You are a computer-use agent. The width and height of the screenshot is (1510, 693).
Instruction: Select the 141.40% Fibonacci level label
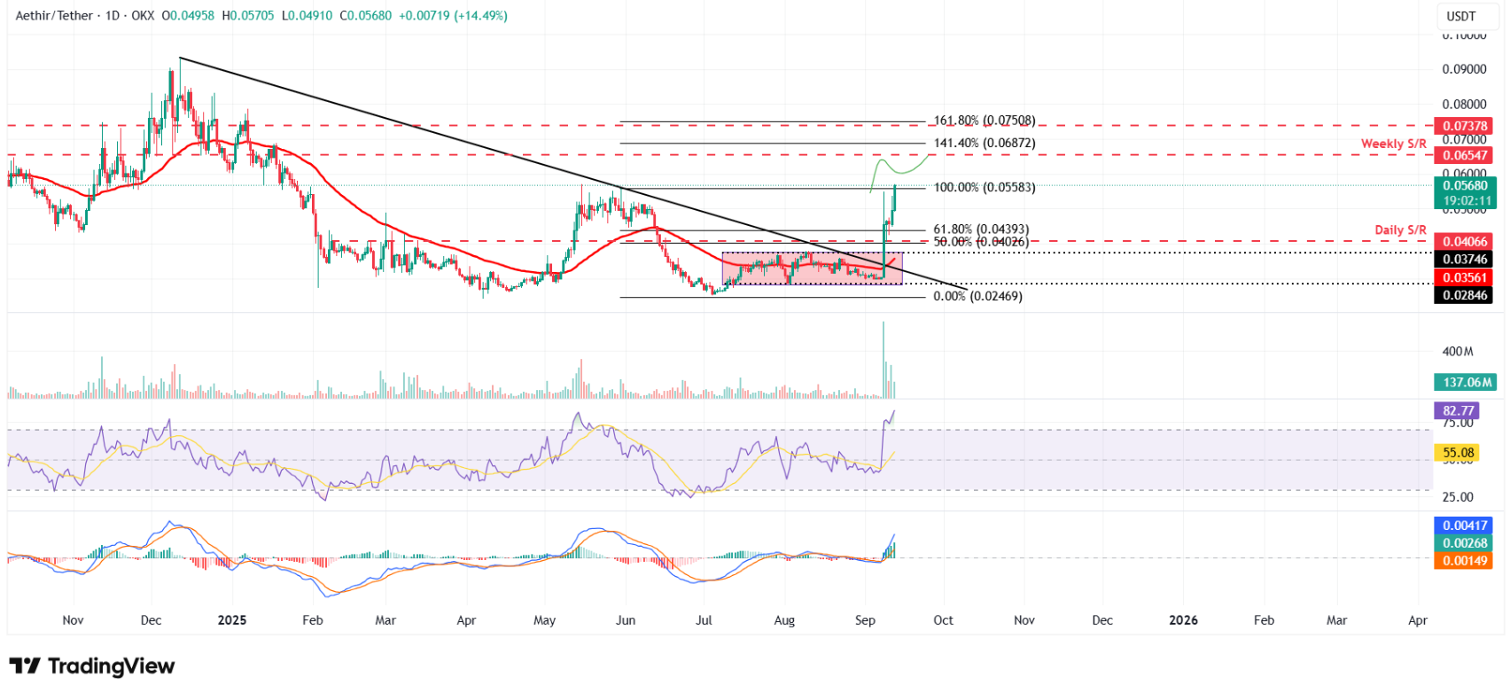click(x=984, y=143)
